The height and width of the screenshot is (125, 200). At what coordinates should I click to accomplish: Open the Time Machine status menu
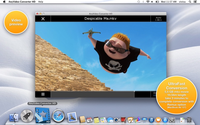[138, 2]
